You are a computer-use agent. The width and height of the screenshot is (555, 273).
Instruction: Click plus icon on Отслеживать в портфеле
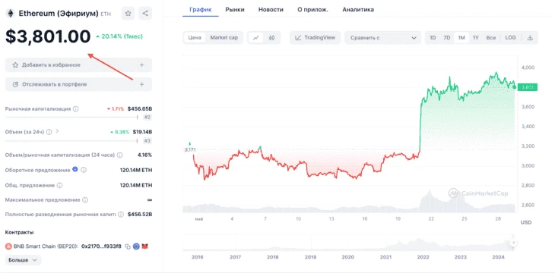(141, 84)
